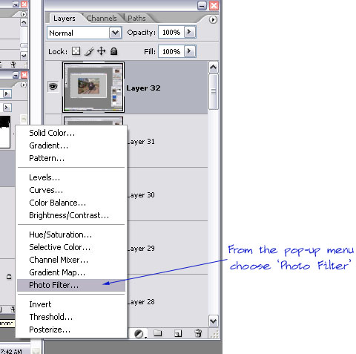Lock image pixels brush icon

point(89,51)
